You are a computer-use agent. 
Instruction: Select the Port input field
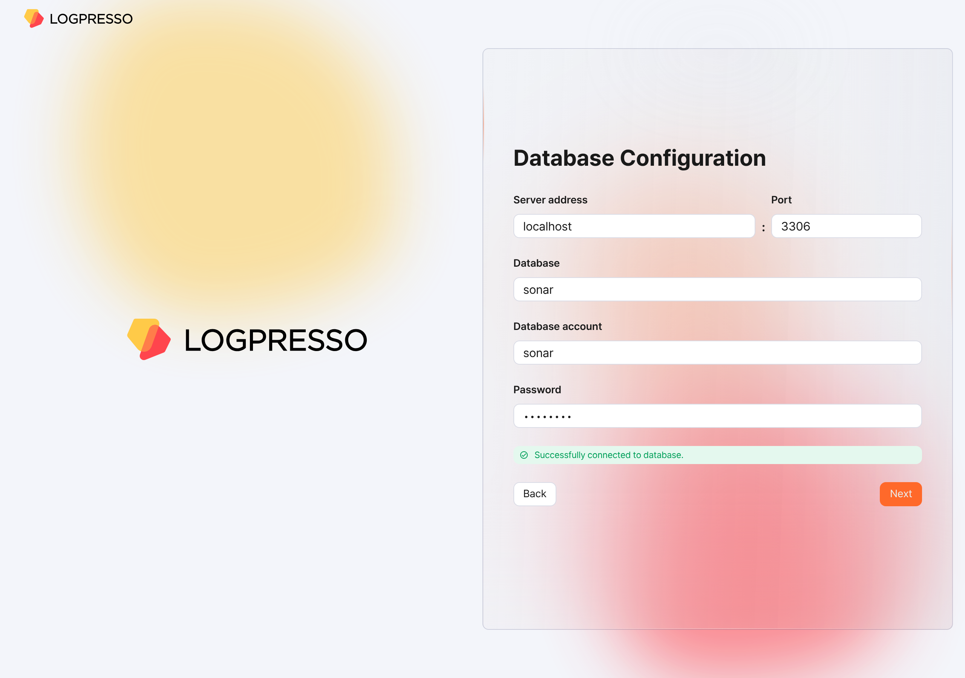[847, 226]
